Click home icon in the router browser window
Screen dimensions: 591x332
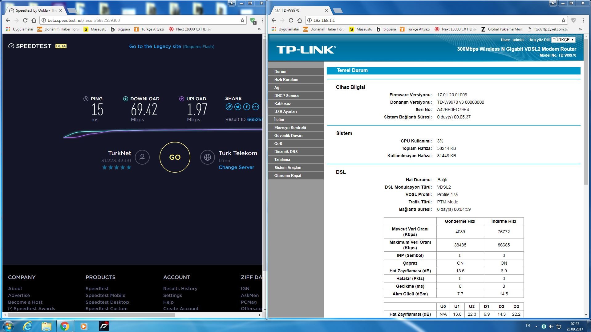pos(300,20)
